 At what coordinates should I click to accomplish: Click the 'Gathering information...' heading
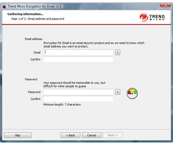point(25,14)
